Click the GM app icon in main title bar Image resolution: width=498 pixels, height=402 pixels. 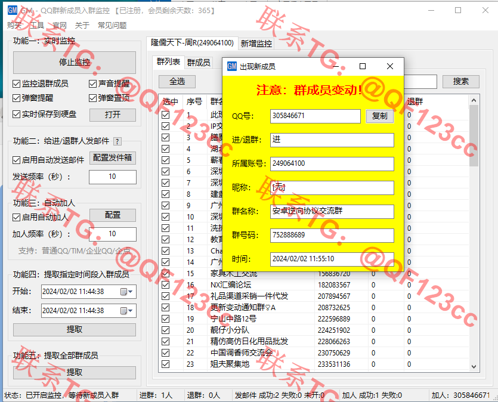(x=13, y=10)
